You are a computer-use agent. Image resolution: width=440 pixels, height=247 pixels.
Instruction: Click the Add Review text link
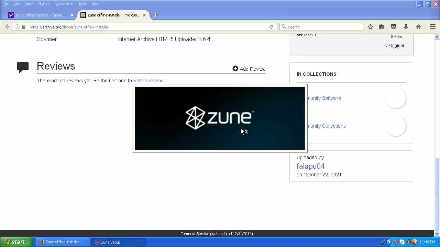click(253, 69)
